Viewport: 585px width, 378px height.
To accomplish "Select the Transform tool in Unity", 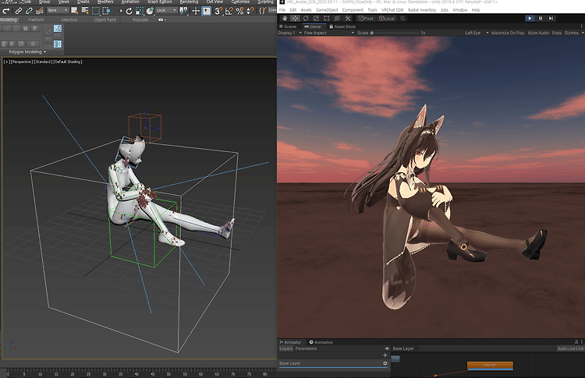I will click(x=337, y=18).
